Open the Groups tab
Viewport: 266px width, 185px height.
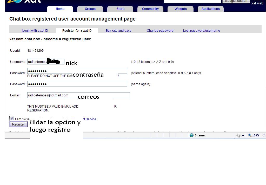coord(90,9)
